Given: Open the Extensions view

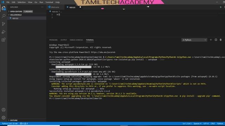Looking at the screenshot, I should click(4, 40).
